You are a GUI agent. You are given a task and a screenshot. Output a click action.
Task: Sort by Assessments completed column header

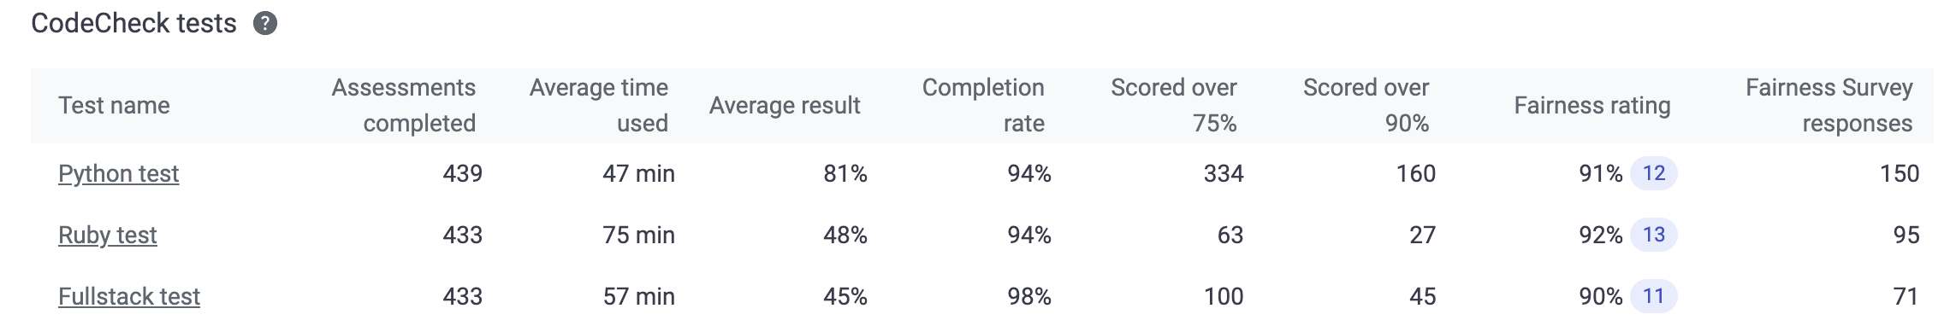pos(404,106)
